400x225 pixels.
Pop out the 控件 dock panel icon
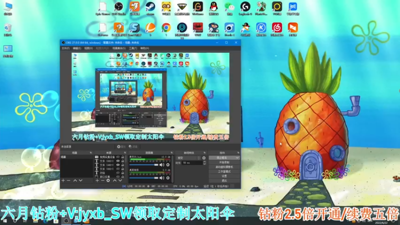click(238, 153)
